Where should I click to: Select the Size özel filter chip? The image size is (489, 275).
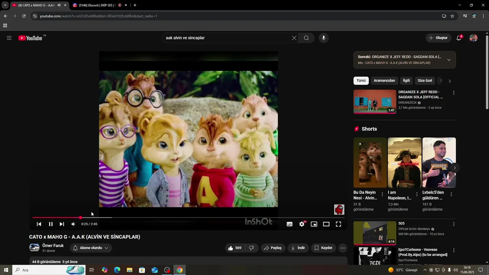(x=425, y=81)
